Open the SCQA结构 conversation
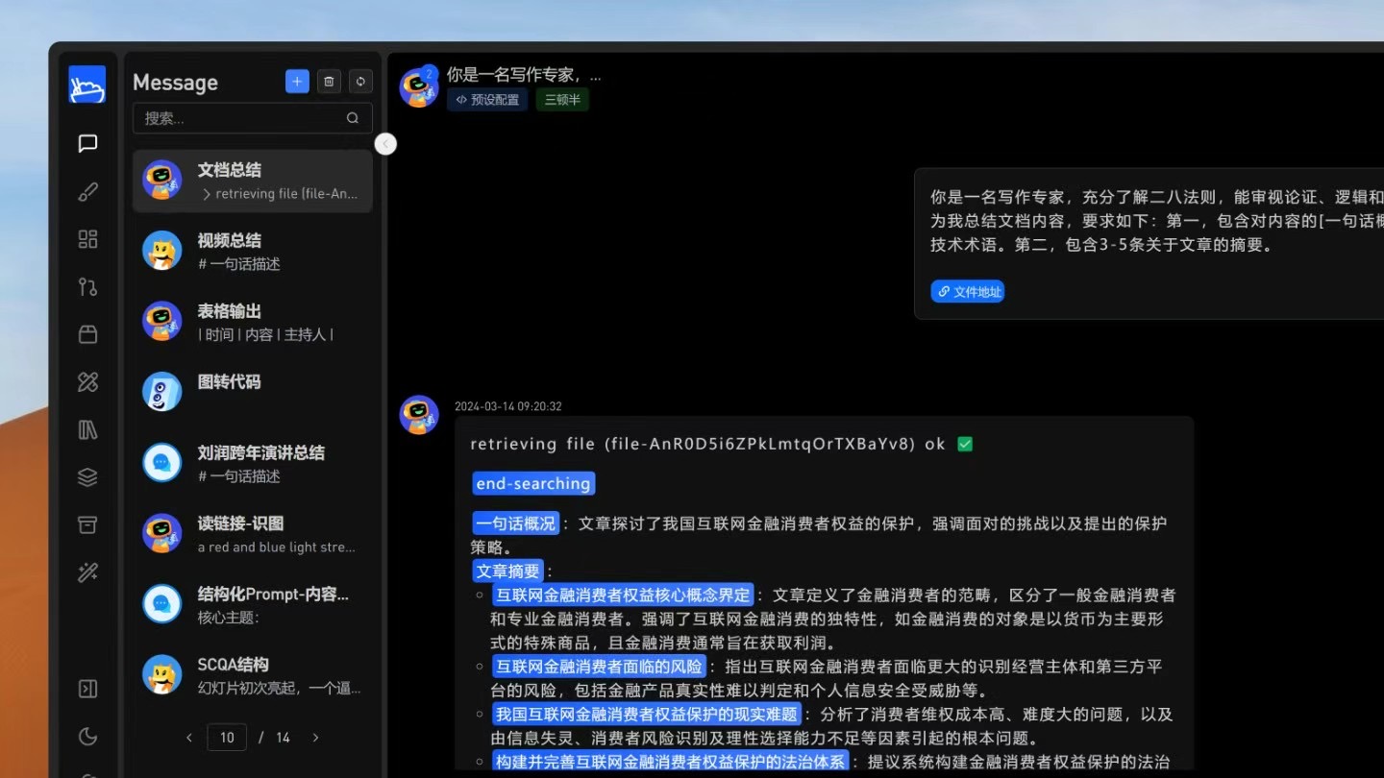Viewport: 1384px width, 778px height. 252,675
